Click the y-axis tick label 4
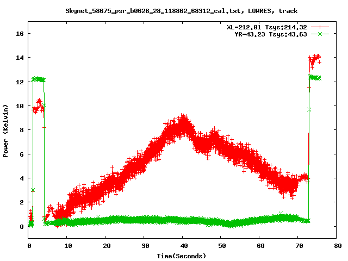Image resolution: width=348 pixels, height=261 pixels. [22, 178]
